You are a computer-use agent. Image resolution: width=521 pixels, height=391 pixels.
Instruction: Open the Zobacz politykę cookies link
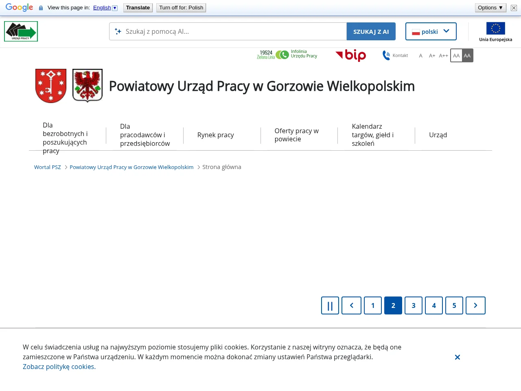pos(59,367)
